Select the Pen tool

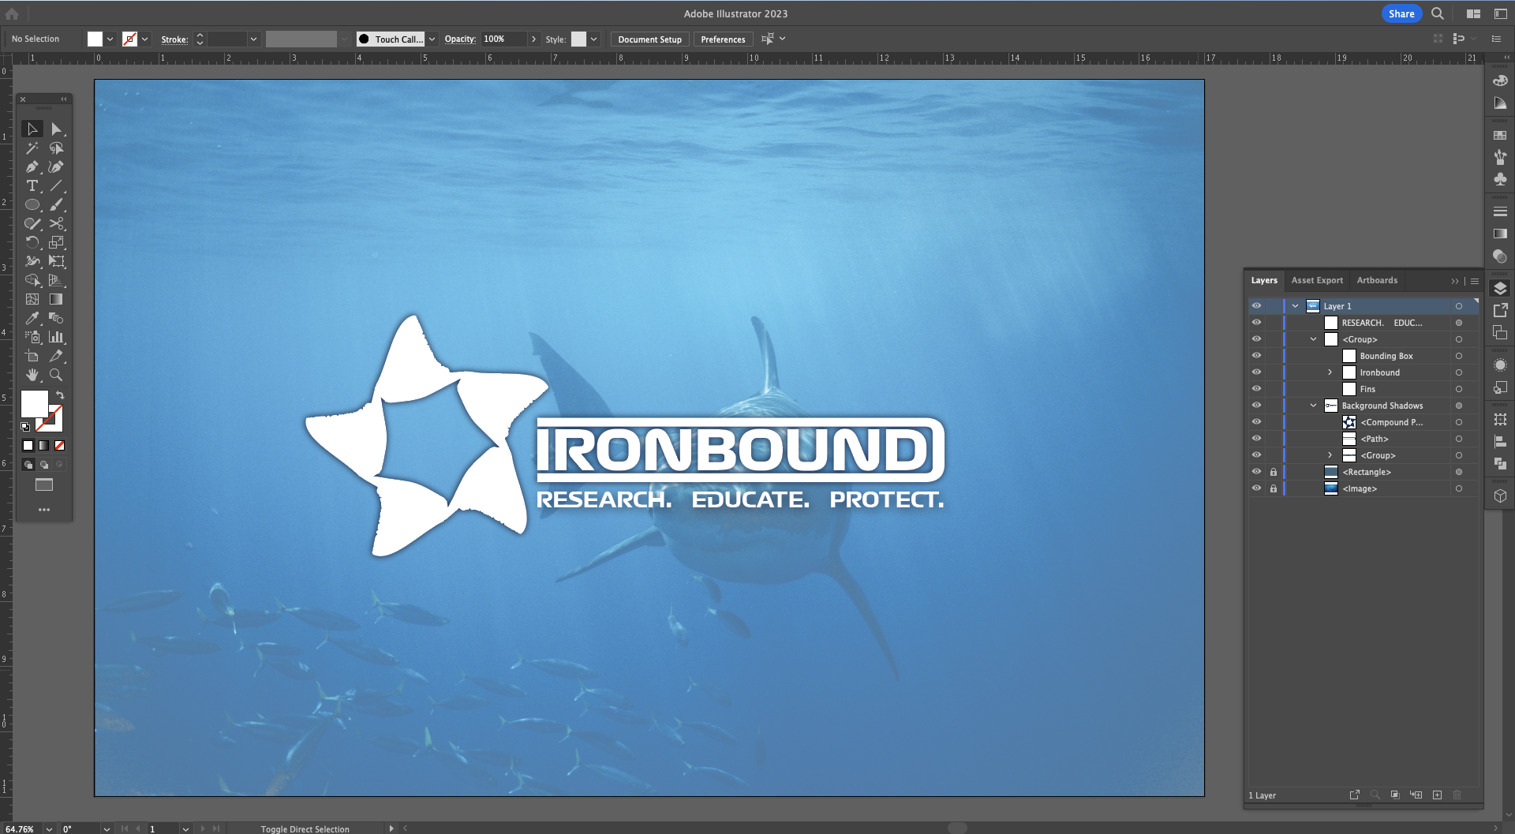32,166
